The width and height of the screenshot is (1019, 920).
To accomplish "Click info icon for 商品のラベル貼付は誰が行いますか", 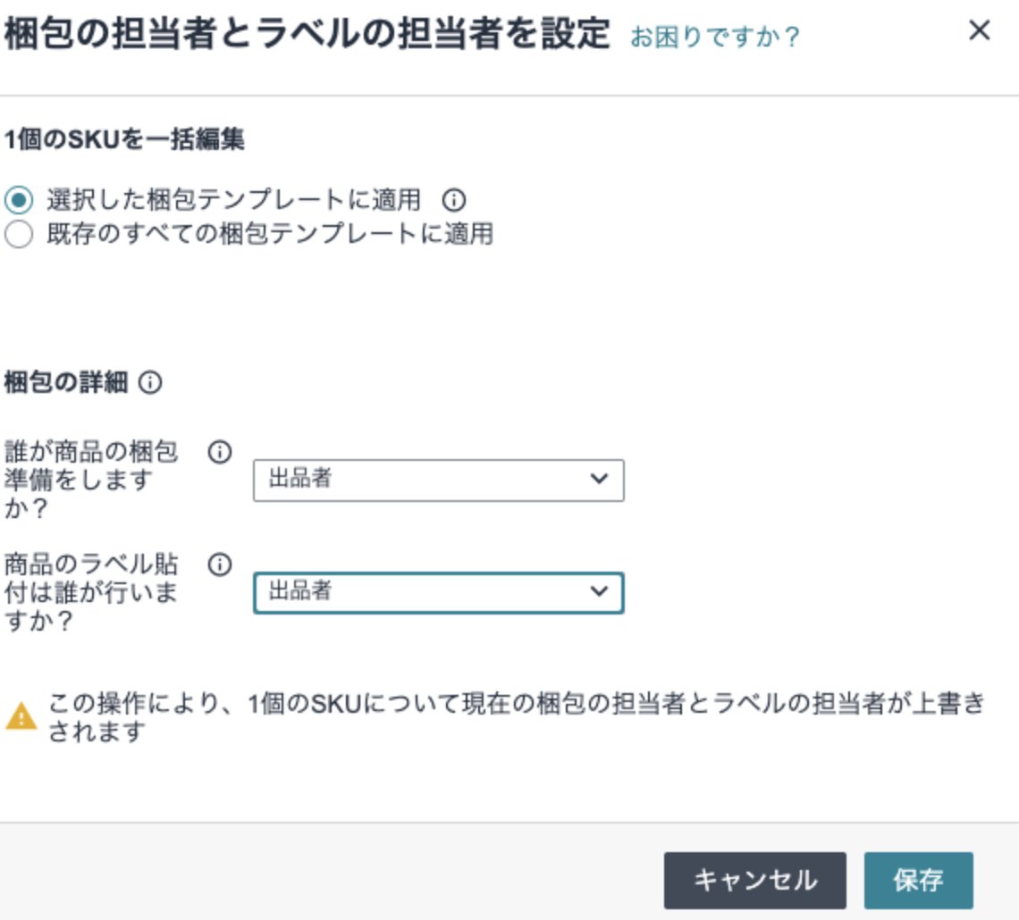I will point(220,565).
